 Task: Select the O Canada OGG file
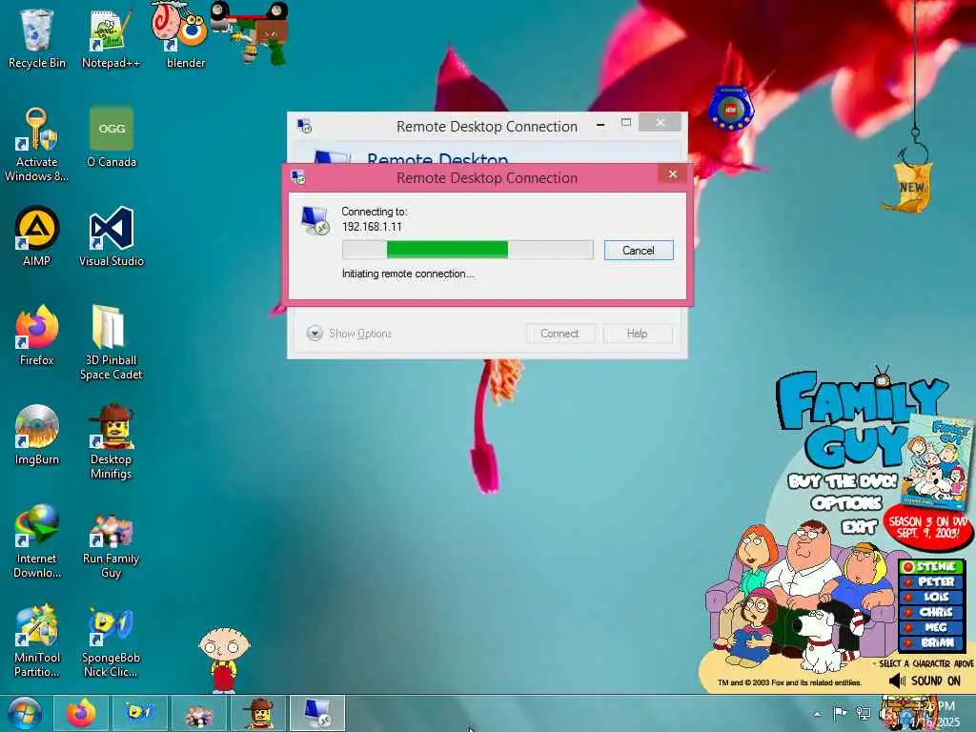point(111,137)
